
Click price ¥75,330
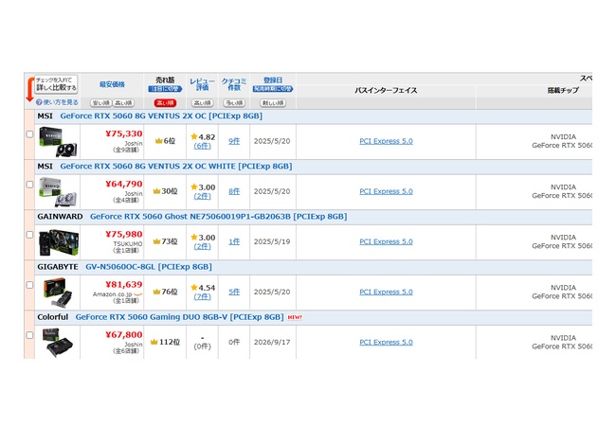coord(124,133)
